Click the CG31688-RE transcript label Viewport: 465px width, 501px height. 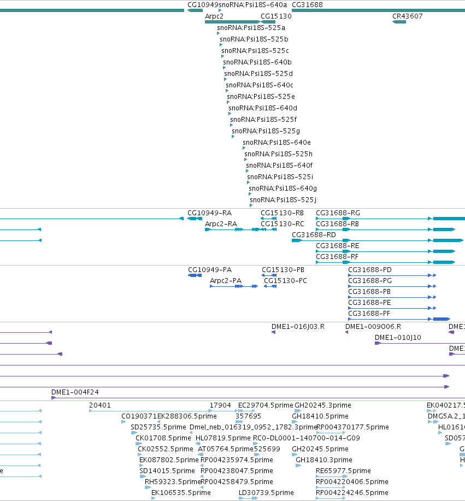pyautogui.click(x=338, y=246)
